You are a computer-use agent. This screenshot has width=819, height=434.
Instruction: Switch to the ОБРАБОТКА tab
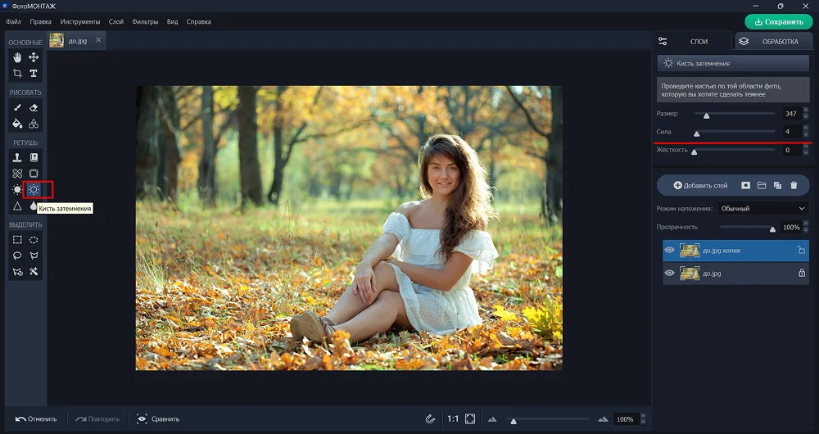(x=774, y=41)
